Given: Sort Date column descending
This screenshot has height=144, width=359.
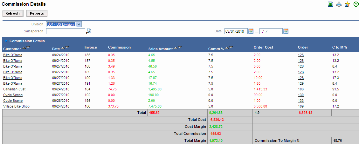Looking at the screenshot, I should click(x=67, y=48).
